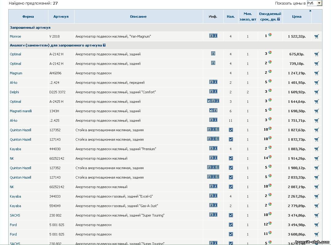Click the Инф. column header
Viewport: 331px width, 245px height.
click(x=213, y=17)
